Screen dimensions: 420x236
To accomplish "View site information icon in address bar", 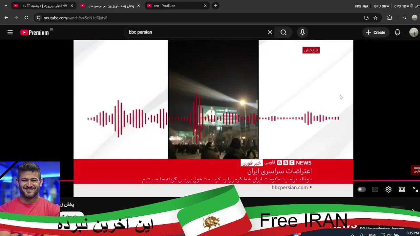I will (38, 18).
